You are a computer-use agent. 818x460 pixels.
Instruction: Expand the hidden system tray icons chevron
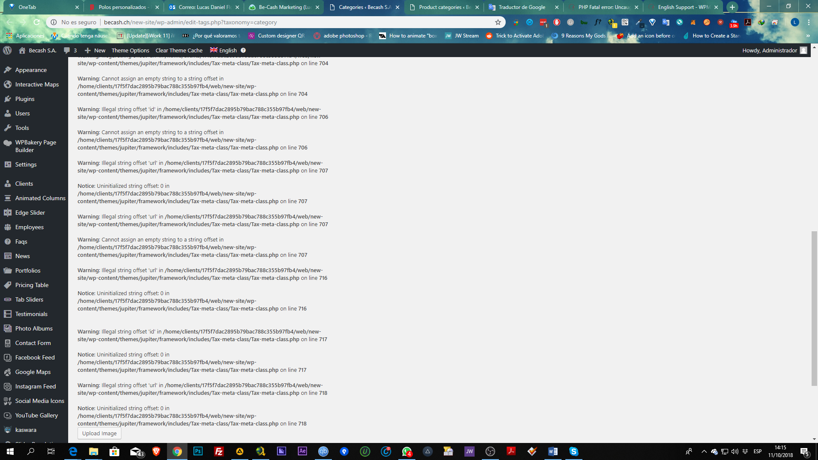click(703, 451)
